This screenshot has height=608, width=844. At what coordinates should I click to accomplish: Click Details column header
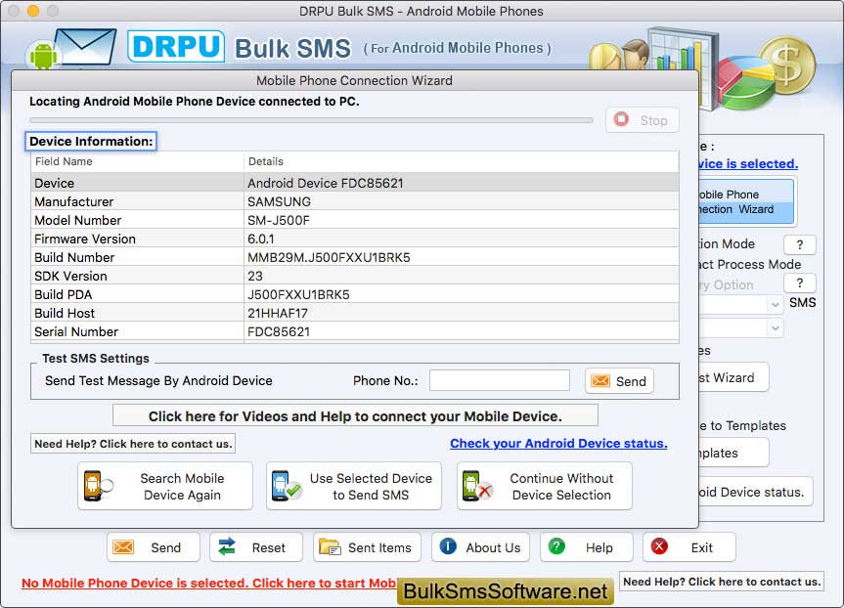[x=462, y=161]
